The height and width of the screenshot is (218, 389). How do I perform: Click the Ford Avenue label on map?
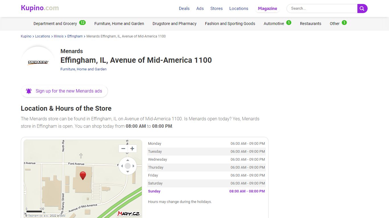pos(76,164)
